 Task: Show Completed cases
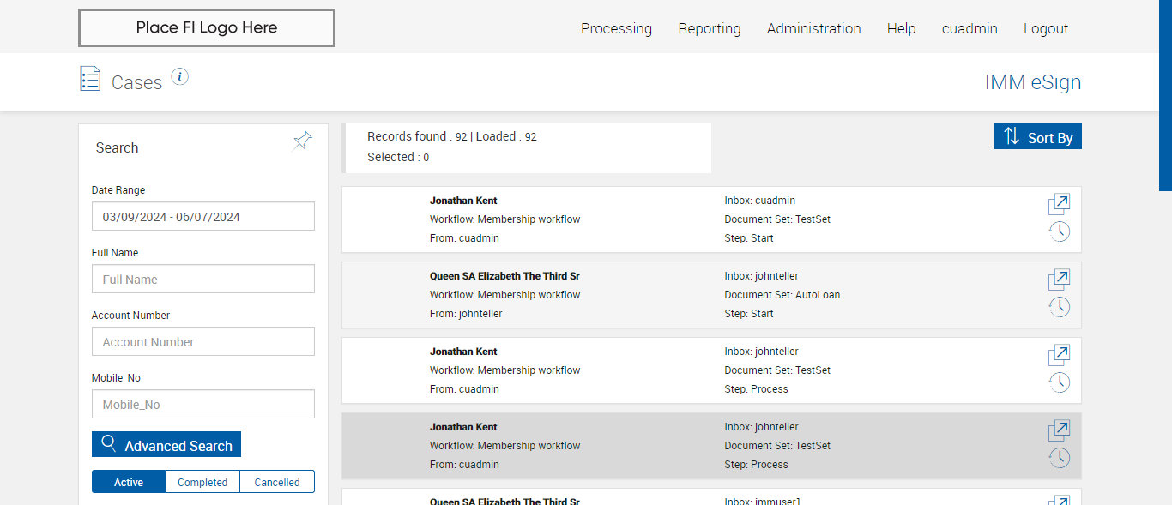[202, 482]
